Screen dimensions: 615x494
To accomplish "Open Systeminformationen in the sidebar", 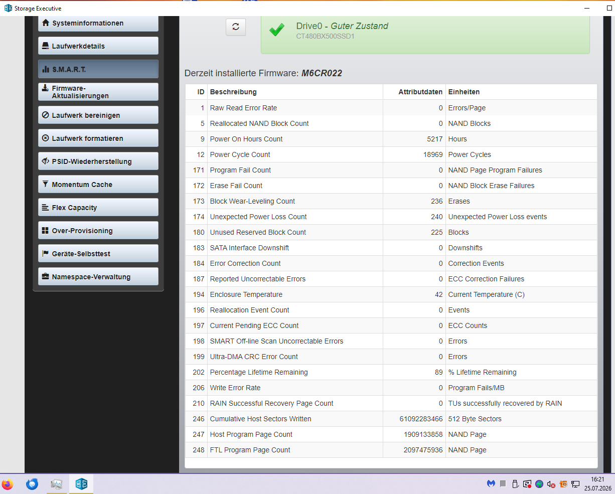I will click(x=98, y=23).
